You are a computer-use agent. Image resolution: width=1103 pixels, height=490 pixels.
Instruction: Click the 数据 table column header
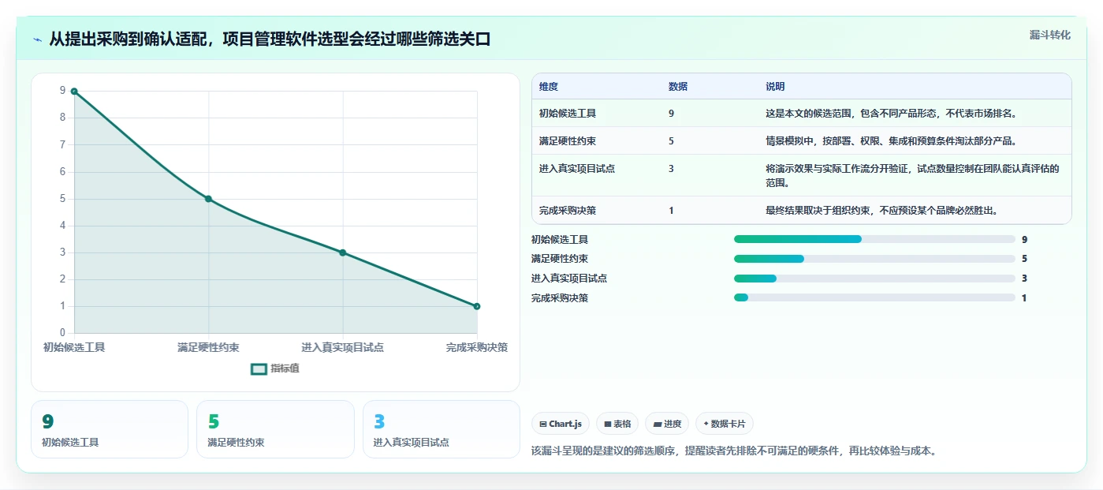point(678,87)
